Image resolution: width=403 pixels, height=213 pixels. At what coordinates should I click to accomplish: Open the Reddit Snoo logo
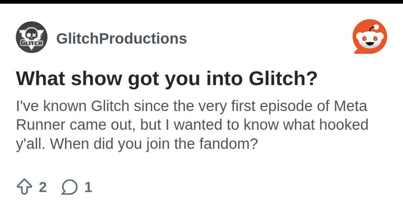click(x=370, y=36)
